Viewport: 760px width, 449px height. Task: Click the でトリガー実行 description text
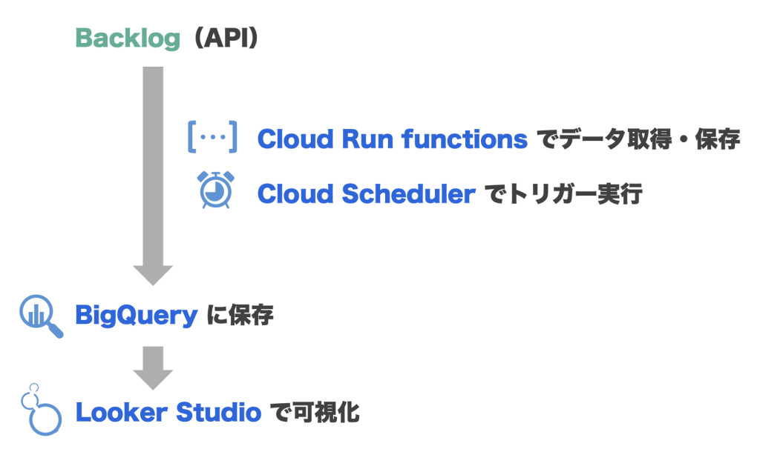[562, 194]
